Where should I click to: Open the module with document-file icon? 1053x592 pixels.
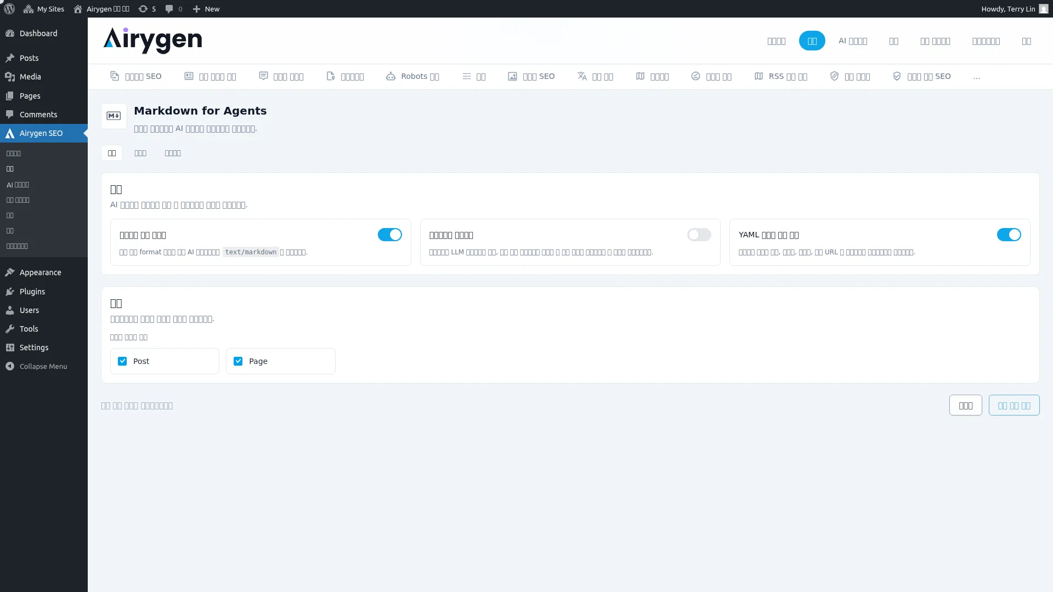click(x=345, y=76)
